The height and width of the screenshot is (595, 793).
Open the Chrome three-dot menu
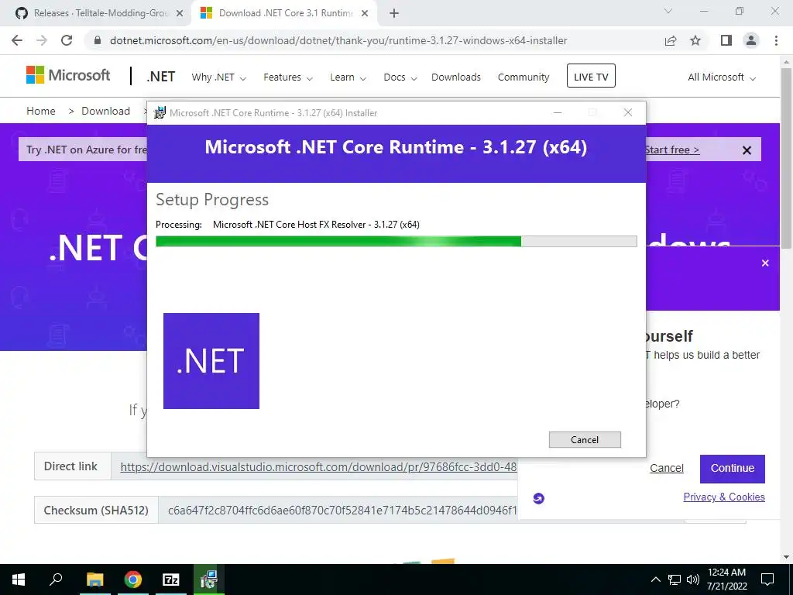tap(776, 40)
